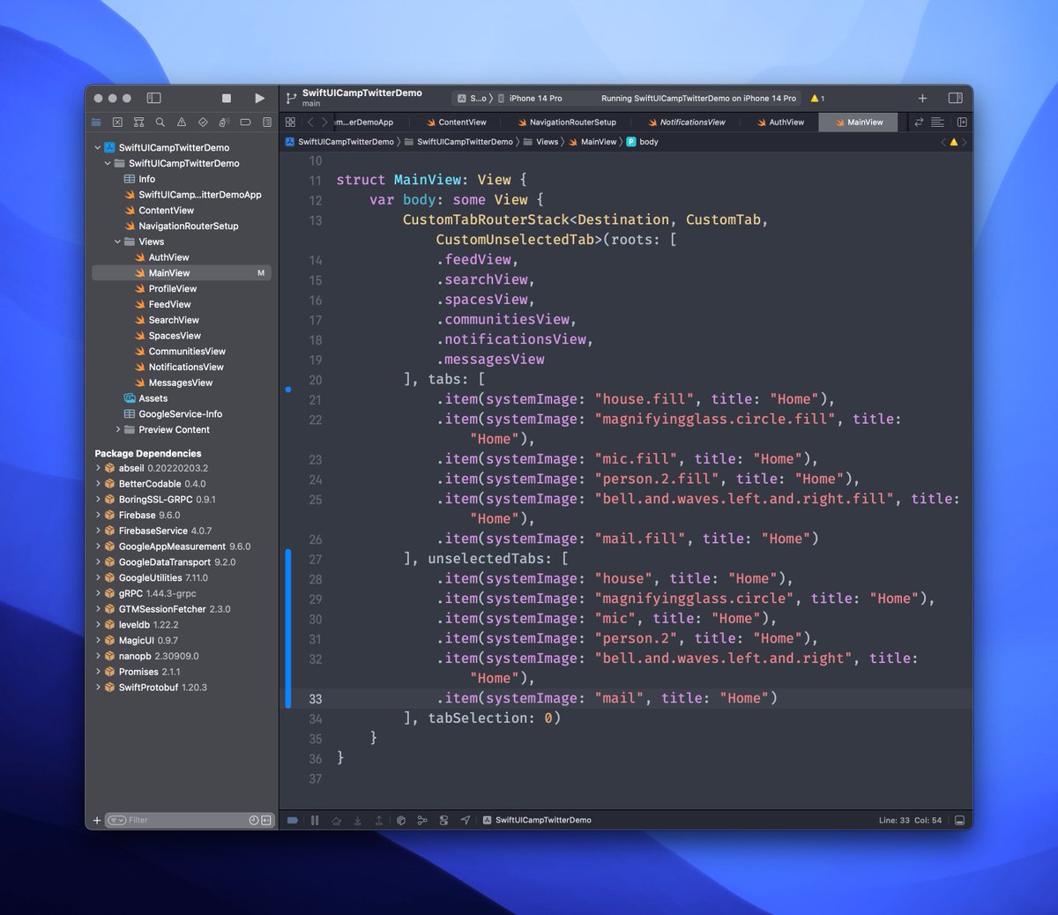
Task: Open the issue navigator warning icon
Action: 182,123
